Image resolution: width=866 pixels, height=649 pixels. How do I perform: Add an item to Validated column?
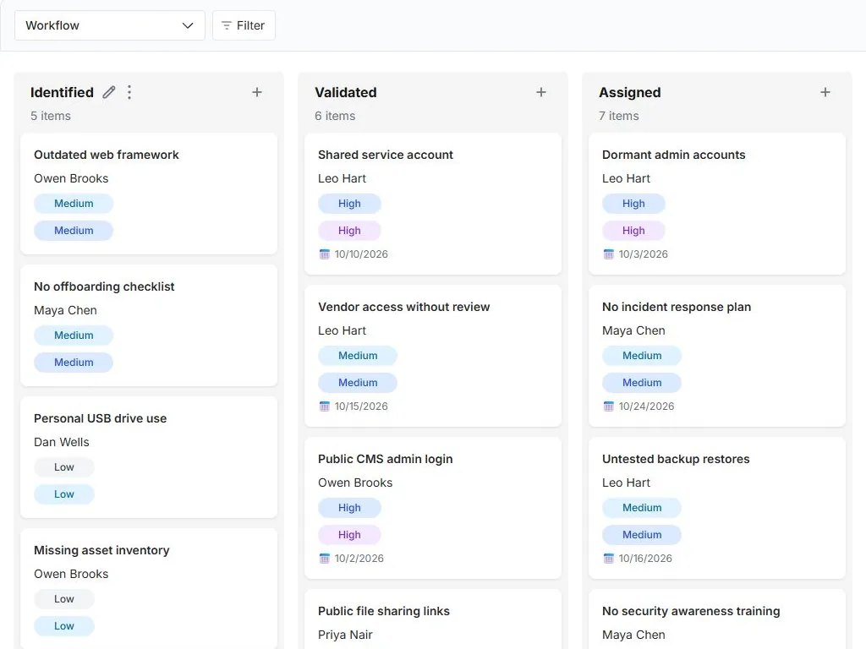(x=541, y=92)
